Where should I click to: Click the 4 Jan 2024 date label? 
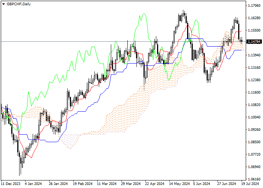point(33,183)
